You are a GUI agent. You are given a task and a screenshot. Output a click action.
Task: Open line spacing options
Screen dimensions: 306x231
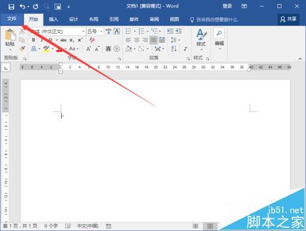[x=174, y=40]
